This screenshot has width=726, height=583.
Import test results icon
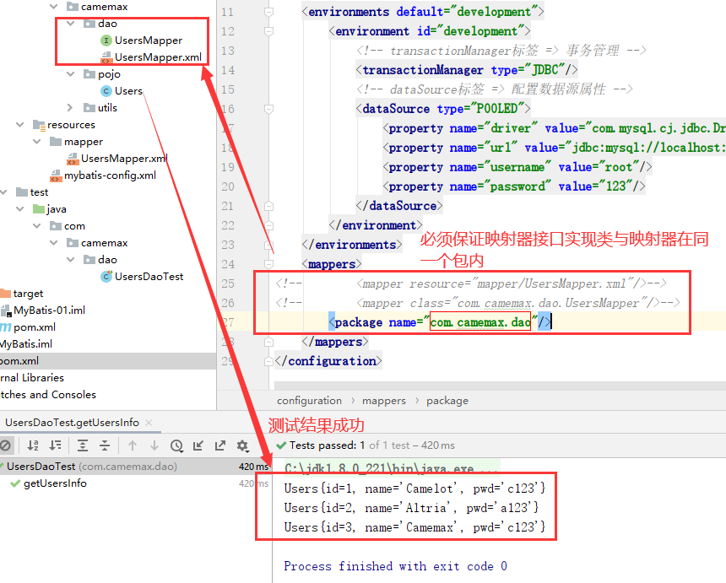pyautogui.click(x=198, y=445)
